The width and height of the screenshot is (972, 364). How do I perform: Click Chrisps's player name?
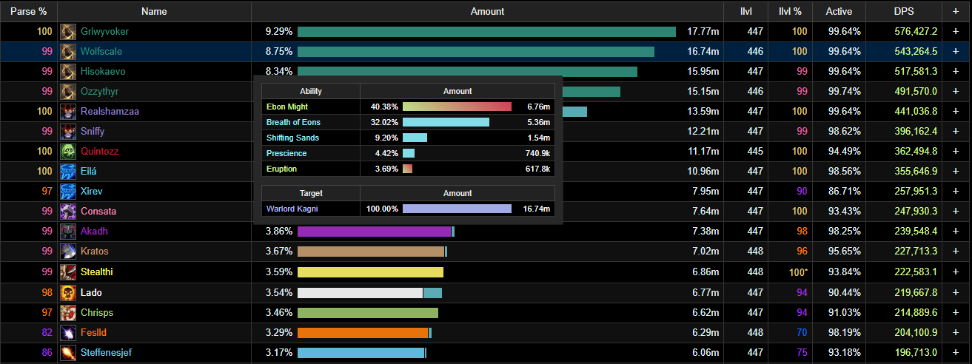[x=97, y=312]
